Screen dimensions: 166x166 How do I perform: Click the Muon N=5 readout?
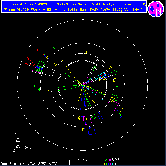coord(135,10)
